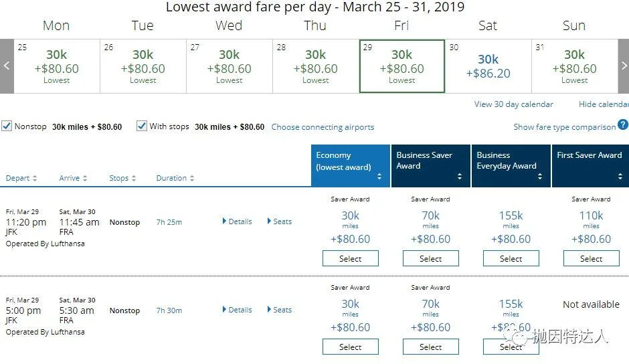Screen dimensions: 629x364
Task: Uncheck the Nonstop filter checkbox
Action: click(7, 126)
